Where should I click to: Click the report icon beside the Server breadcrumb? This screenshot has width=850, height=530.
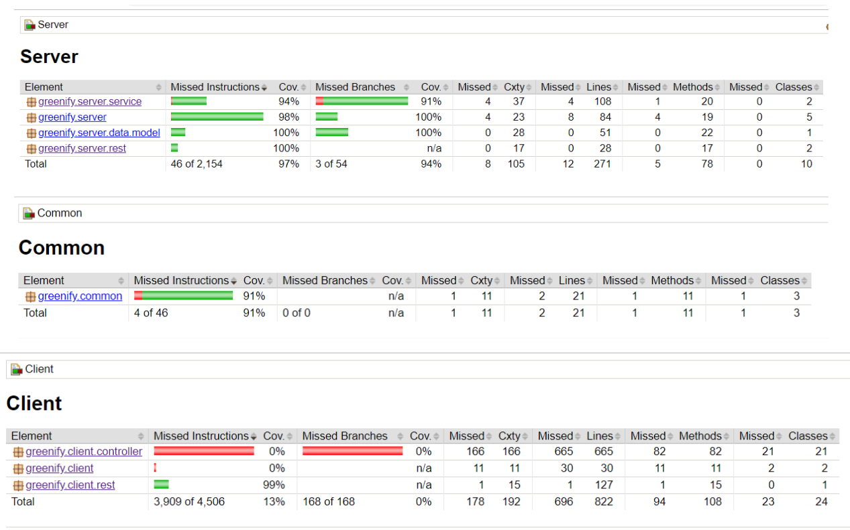pyautogui.click(x=30, y=25)
